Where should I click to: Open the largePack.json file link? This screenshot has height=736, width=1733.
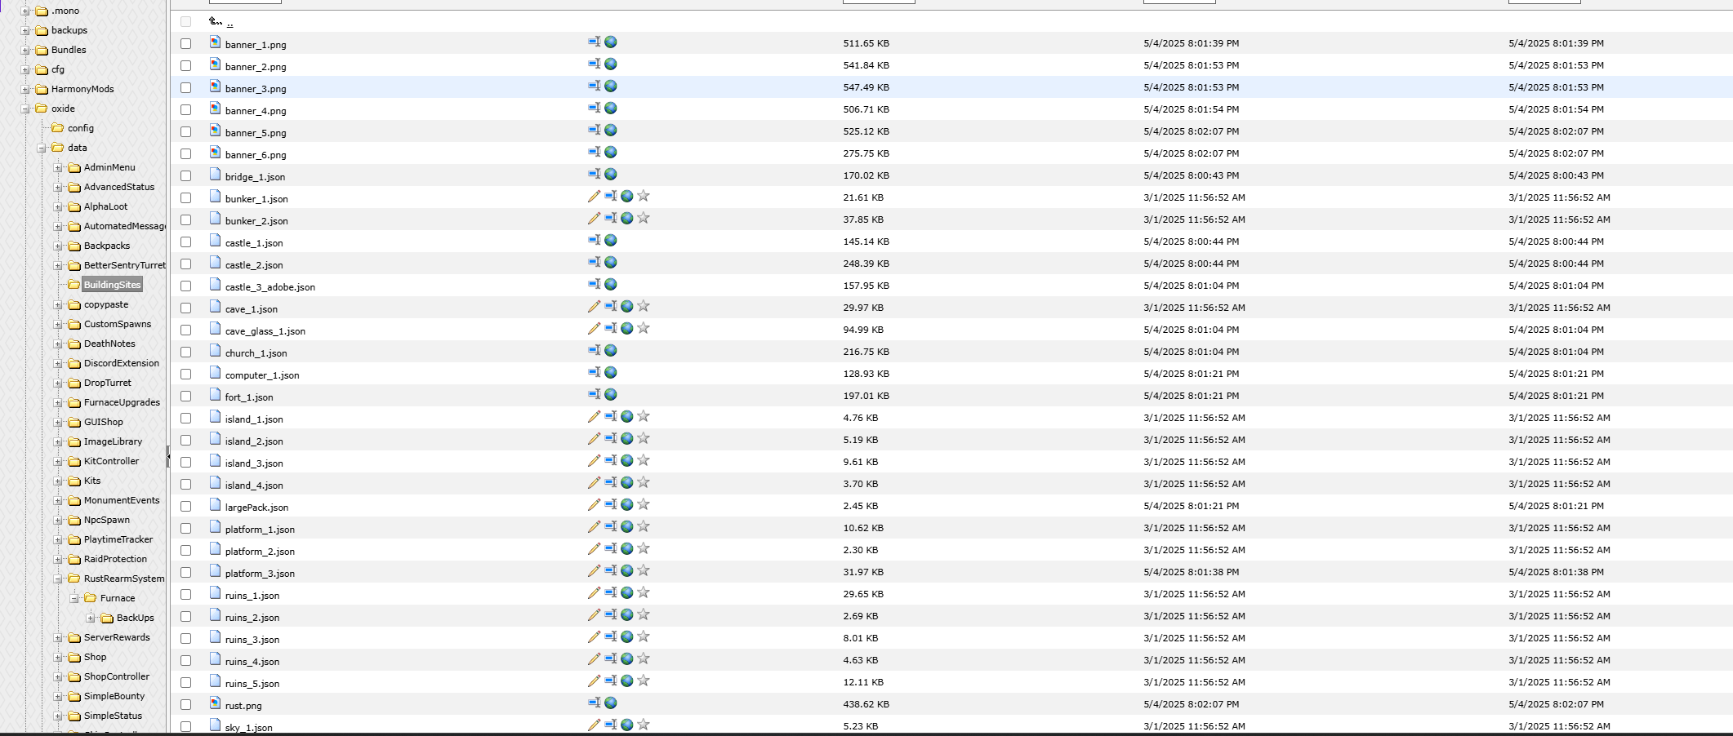256,507
